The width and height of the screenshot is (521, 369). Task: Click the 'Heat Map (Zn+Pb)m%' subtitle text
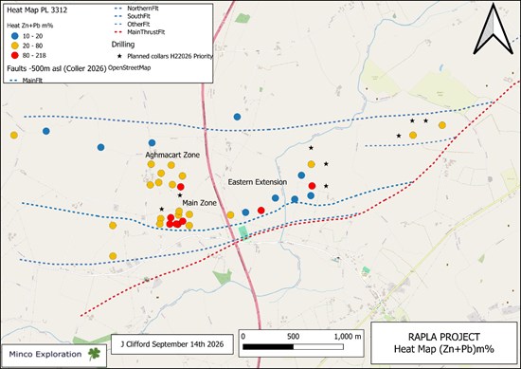[x=443, y=349]
